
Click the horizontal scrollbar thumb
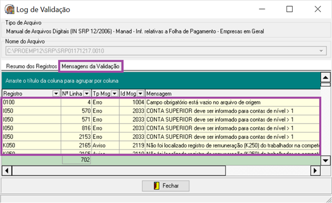click(119, 171)
